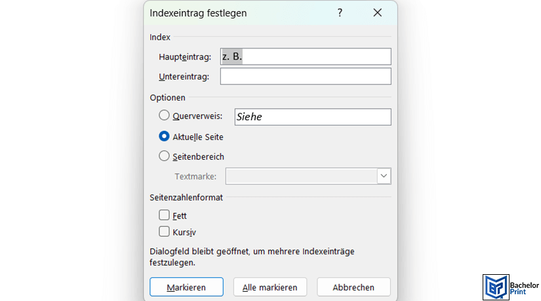Enable the Fett checkbox
The width and height of the screenshot is (541, 301).
164,215
